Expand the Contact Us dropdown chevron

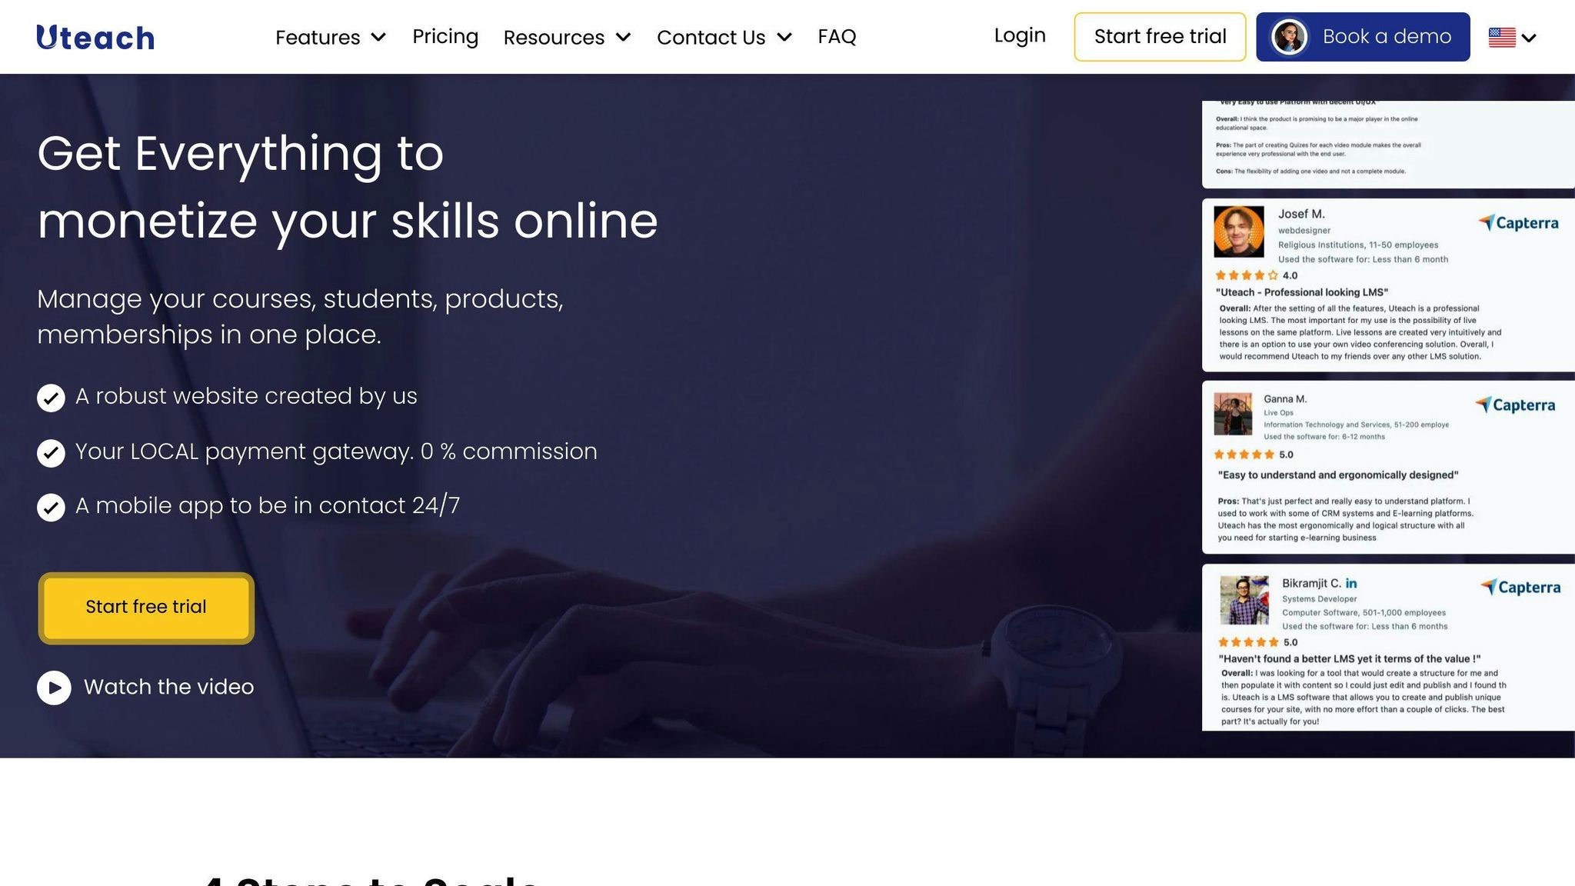point(784,37)
